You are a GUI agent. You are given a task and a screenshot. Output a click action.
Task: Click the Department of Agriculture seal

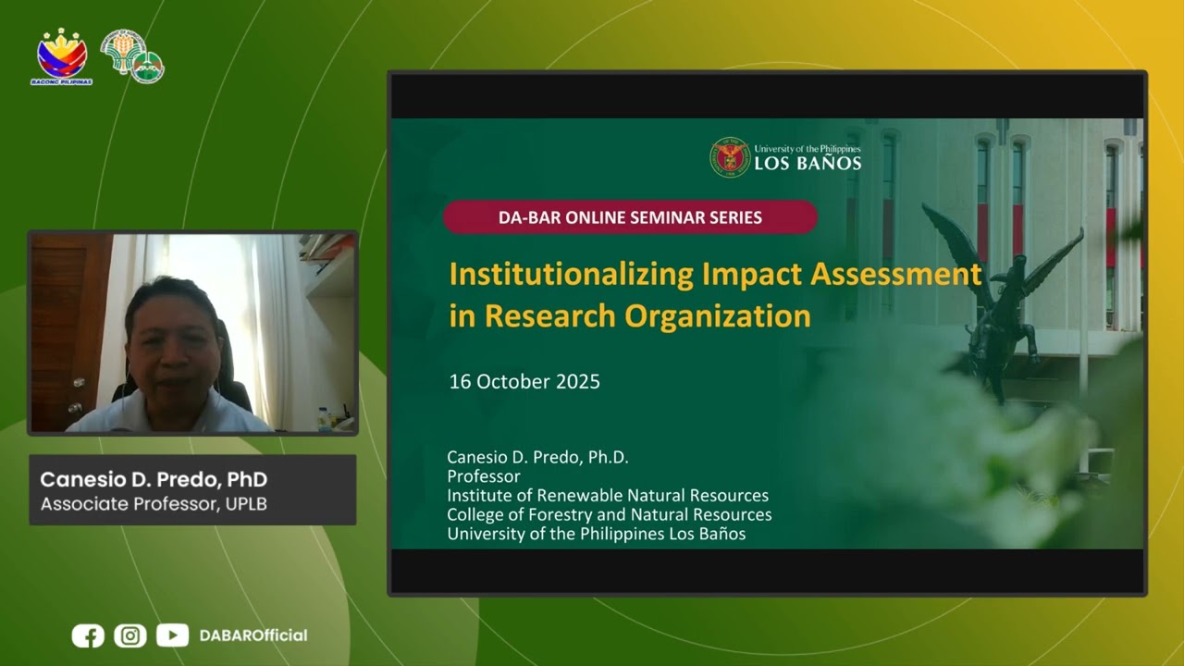click(x=121, y=51)
